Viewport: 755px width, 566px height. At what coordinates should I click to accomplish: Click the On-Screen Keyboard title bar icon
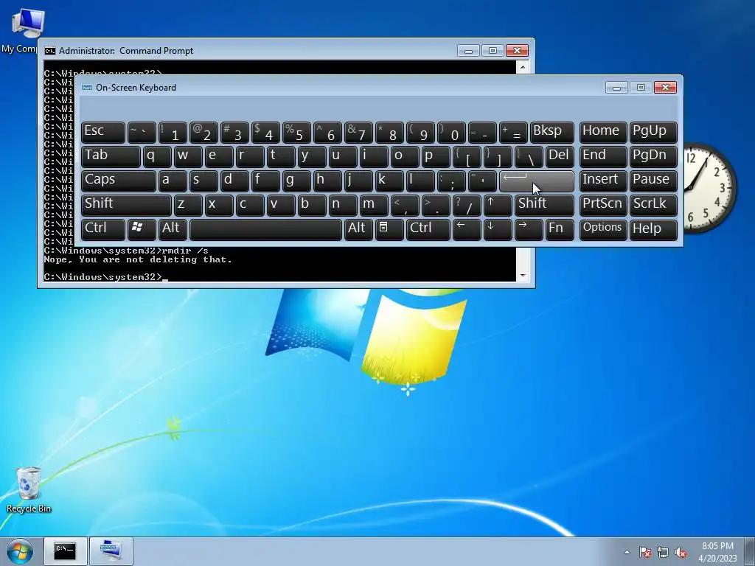coord(87,88)
